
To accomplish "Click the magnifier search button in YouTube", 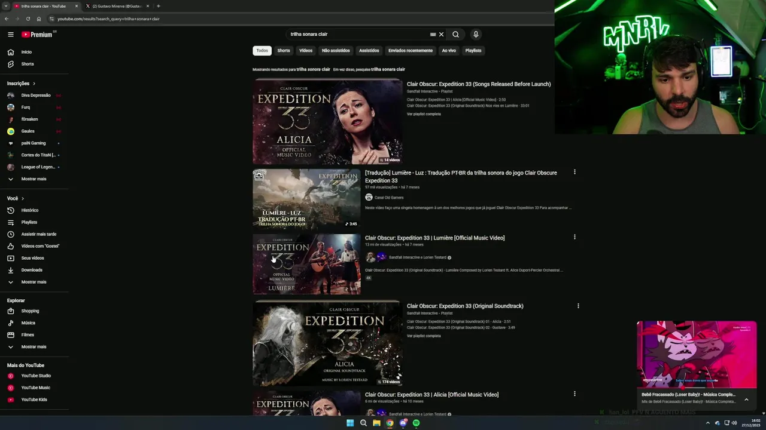I will click(x=455, y=35).
